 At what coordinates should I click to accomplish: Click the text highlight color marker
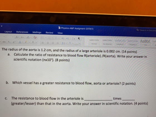pyautogui.click(x=26, y=42)
